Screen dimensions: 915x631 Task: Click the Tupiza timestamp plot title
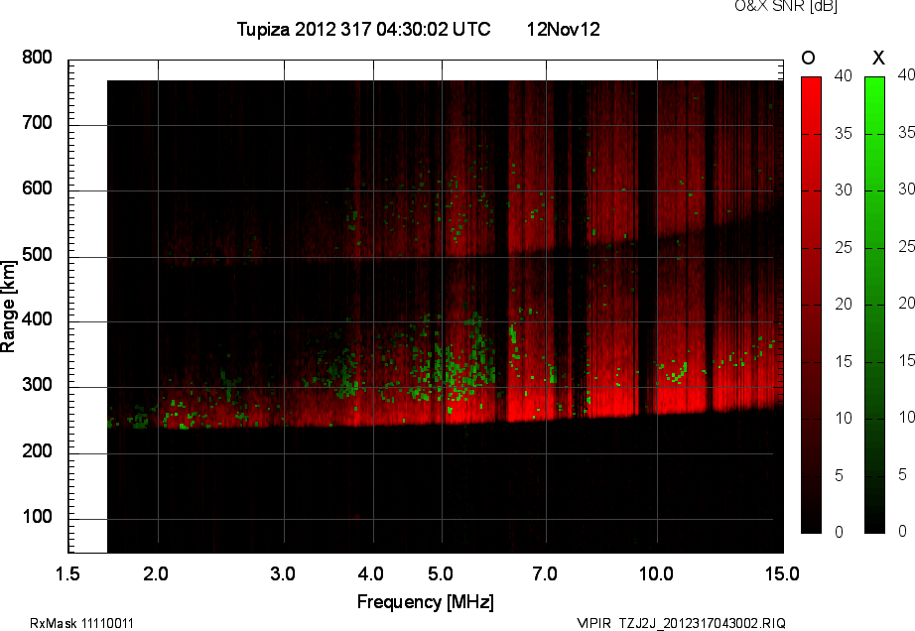coord(363,30)
